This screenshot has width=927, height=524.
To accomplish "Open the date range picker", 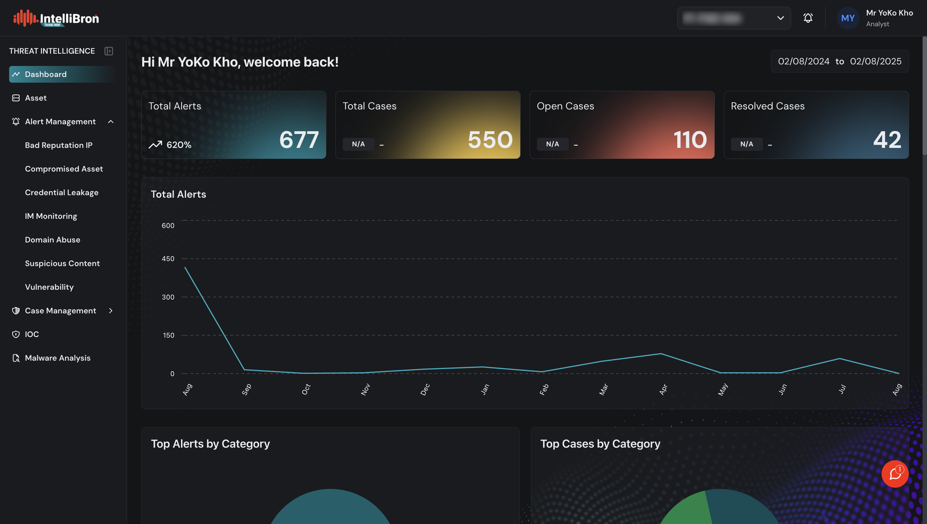I will tap(839, 61).
